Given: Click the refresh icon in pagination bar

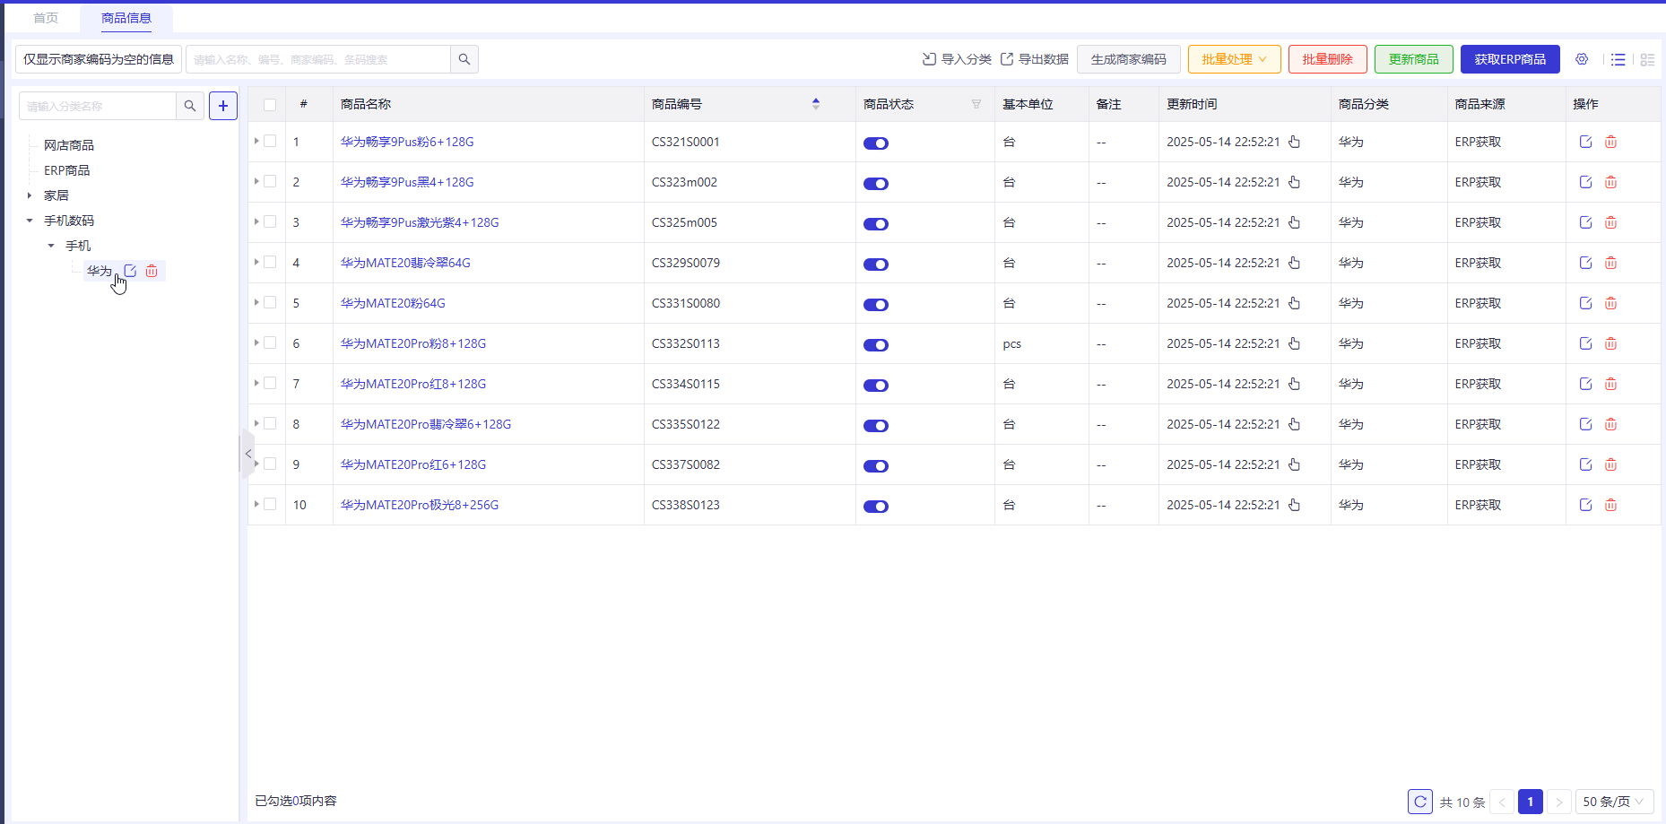Looking at the screenshot, I should coord(1420,802).
